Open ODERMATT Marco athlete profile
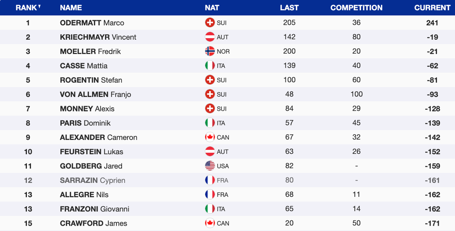The image size is (455, 231). tap(92, 23)
